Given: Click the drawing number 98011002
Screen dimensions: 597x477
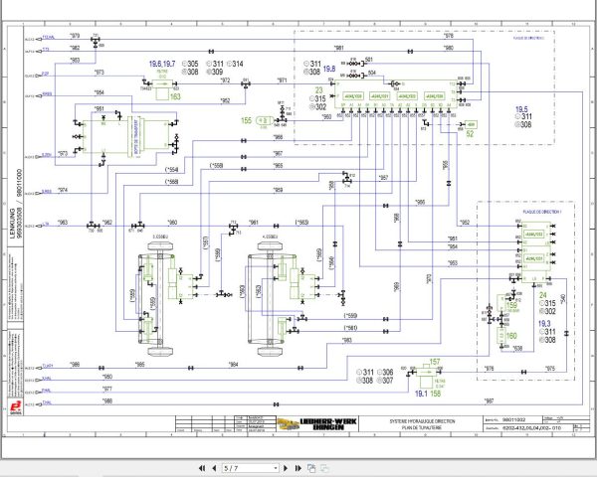Looking at the screenshot, I should click(514, 419).
